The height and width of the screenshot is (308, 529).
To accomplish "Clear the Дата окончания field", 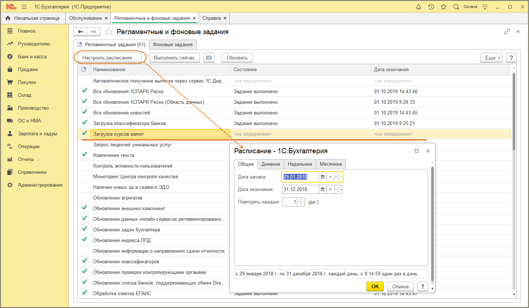I will (x=330, y=190).
